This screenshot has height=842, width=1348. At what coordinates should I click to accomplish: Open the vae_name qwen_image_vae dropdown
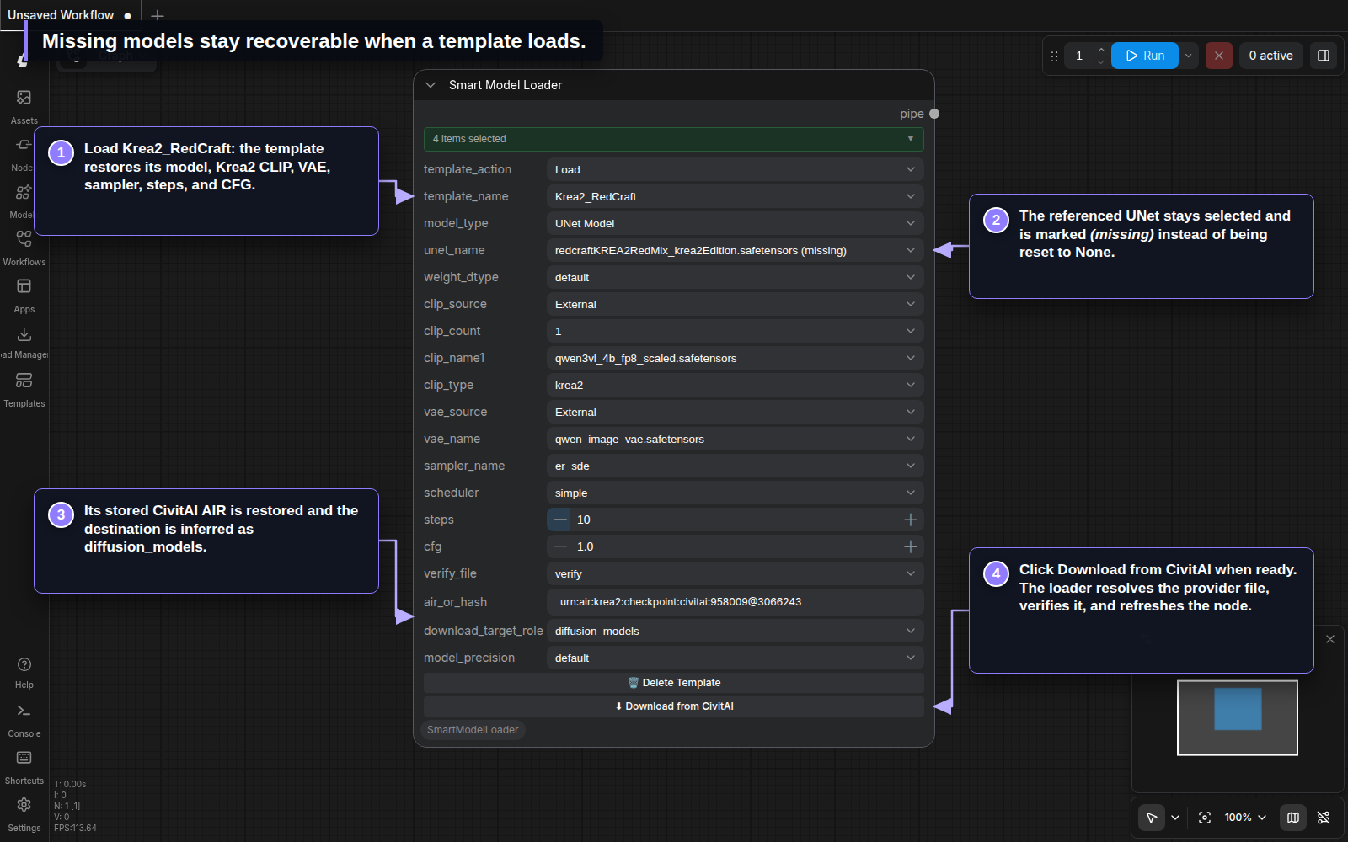736,439
